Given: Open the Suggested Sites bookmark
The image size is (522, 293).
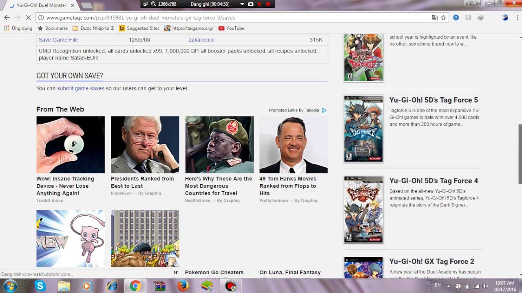Looking at the screenshot, I should coord(139,28).
